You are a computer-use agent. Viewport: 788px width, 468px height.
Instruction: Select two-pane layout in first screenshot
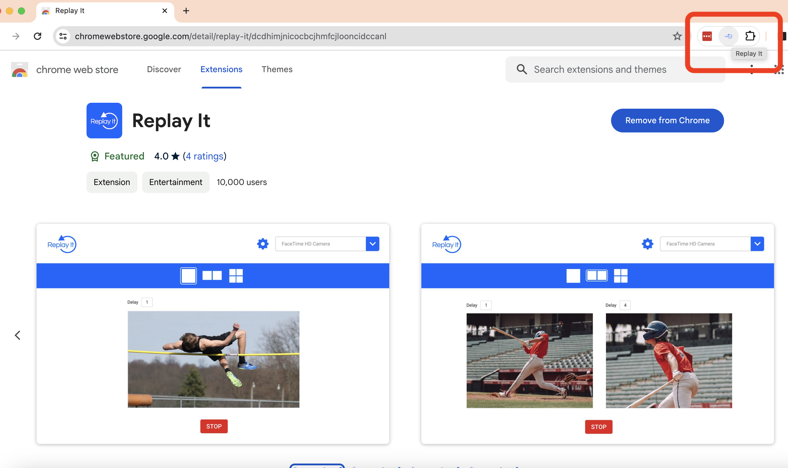[212, 276]
